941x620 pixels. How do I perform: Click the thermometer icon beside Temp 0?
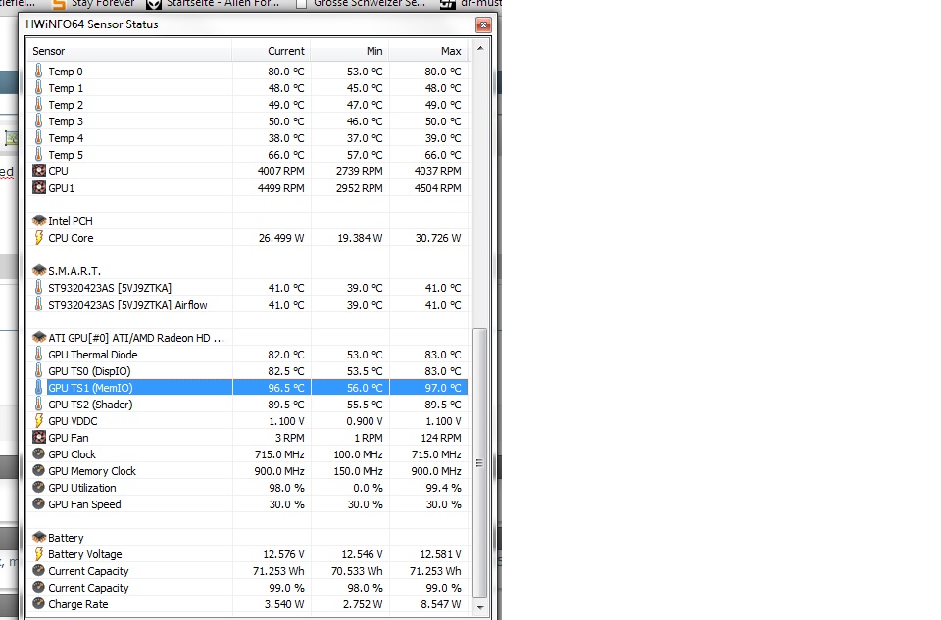tap(38, 71)
